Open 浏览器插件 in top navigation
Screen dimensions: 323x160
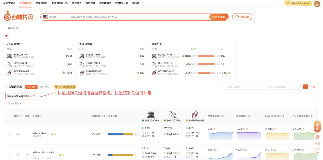(105, 3)
